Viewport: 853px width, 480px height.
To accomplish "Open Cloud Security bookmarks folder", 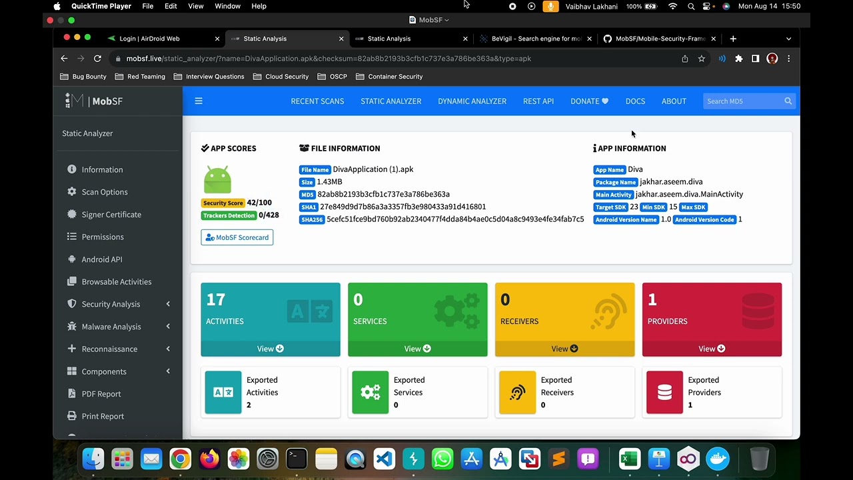I will click(x=281, y=77).
